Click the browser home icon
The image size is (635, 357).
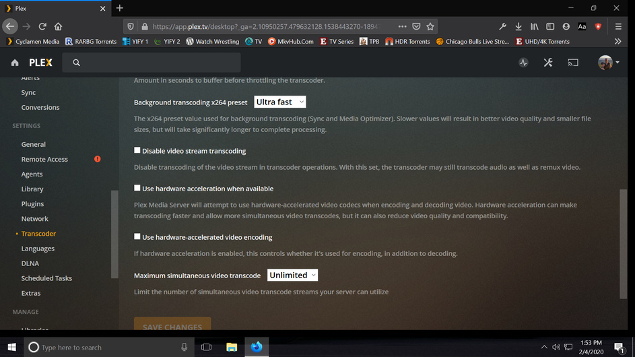[x=59, y=26]
